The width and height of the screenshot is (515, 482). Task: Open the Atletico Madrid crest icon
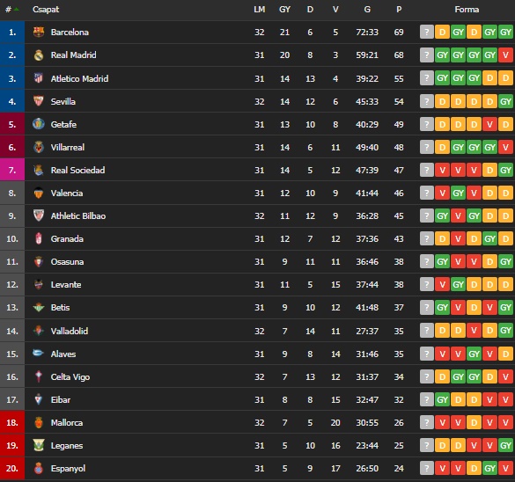39,78
